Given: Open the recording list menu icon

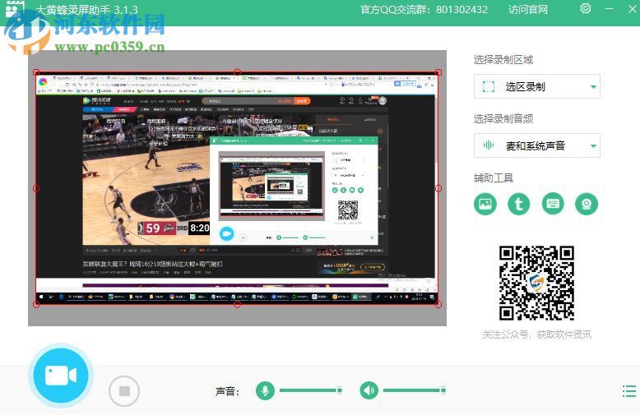Looking at the screenshot, I should point(629,391).
